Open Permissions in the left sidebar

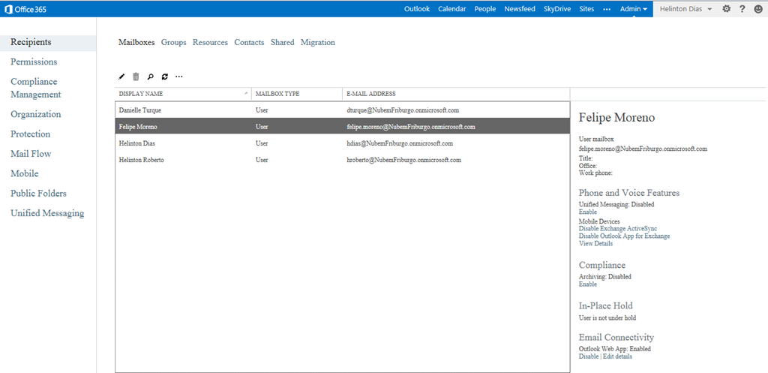34,62
